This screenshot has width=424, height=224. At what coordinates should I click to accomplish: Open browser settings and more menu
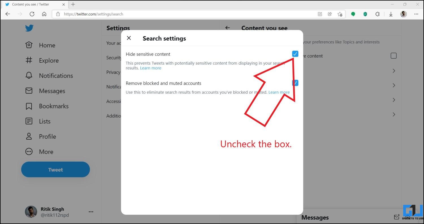pyautogui.click(x=416, y=14)
